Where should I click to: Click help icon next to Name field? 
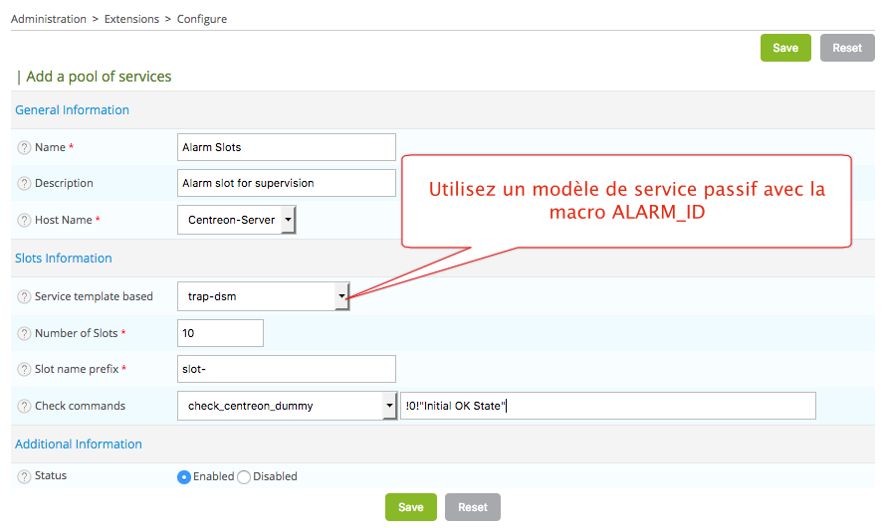click(x=24, y=148)
